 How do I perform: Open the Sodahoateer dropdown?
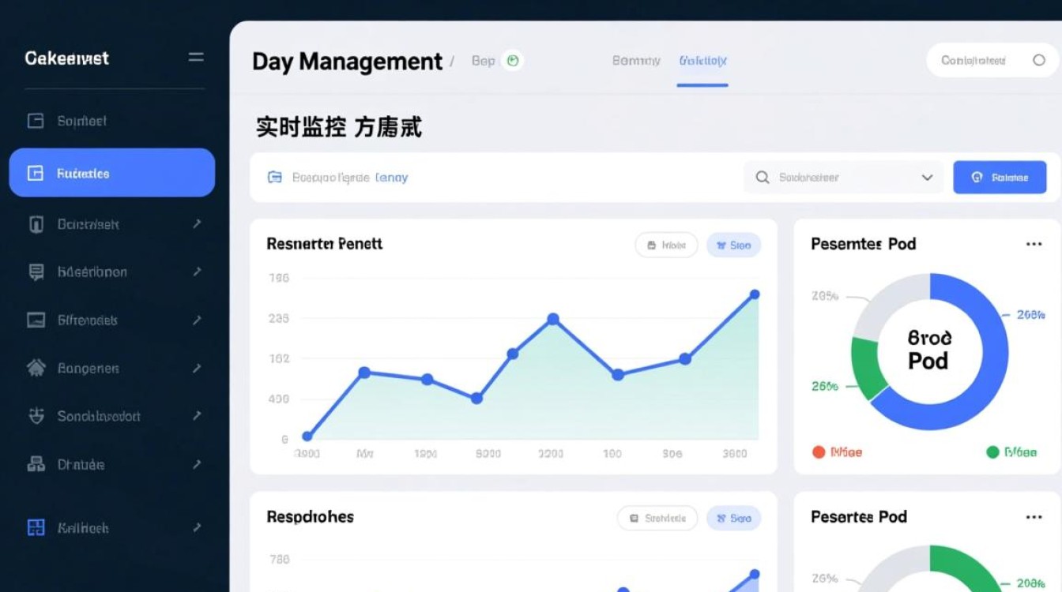click(x=928, y=178)
